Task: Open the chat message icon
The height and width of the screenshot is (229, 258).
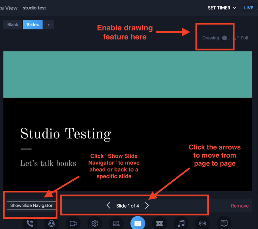Action: click(224, 223)
